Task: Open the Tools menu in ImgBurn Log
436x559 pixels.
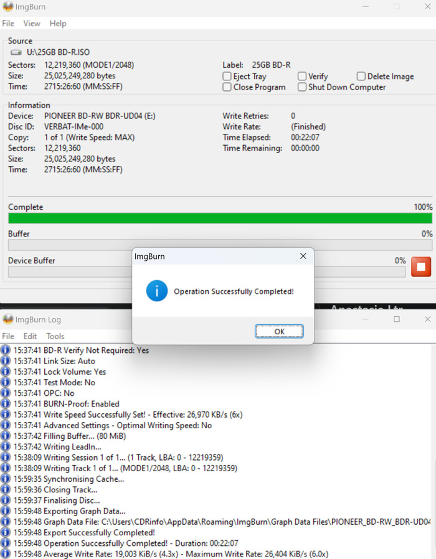Action: (x=55, y=336)
